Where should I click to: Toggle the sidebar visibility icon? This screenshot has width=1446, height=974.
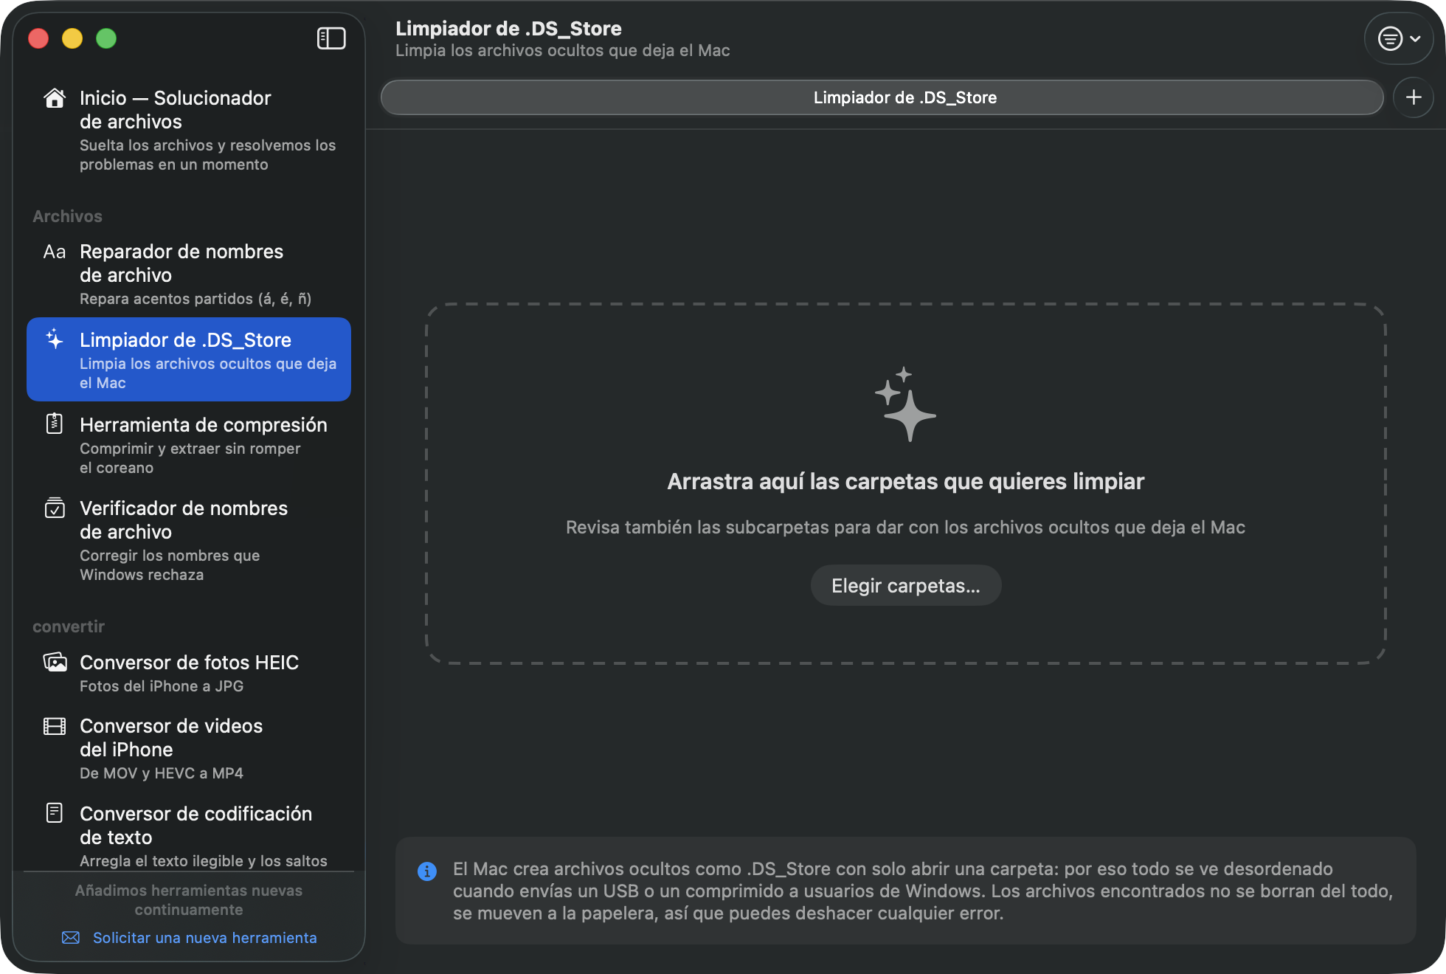(331, 38)
